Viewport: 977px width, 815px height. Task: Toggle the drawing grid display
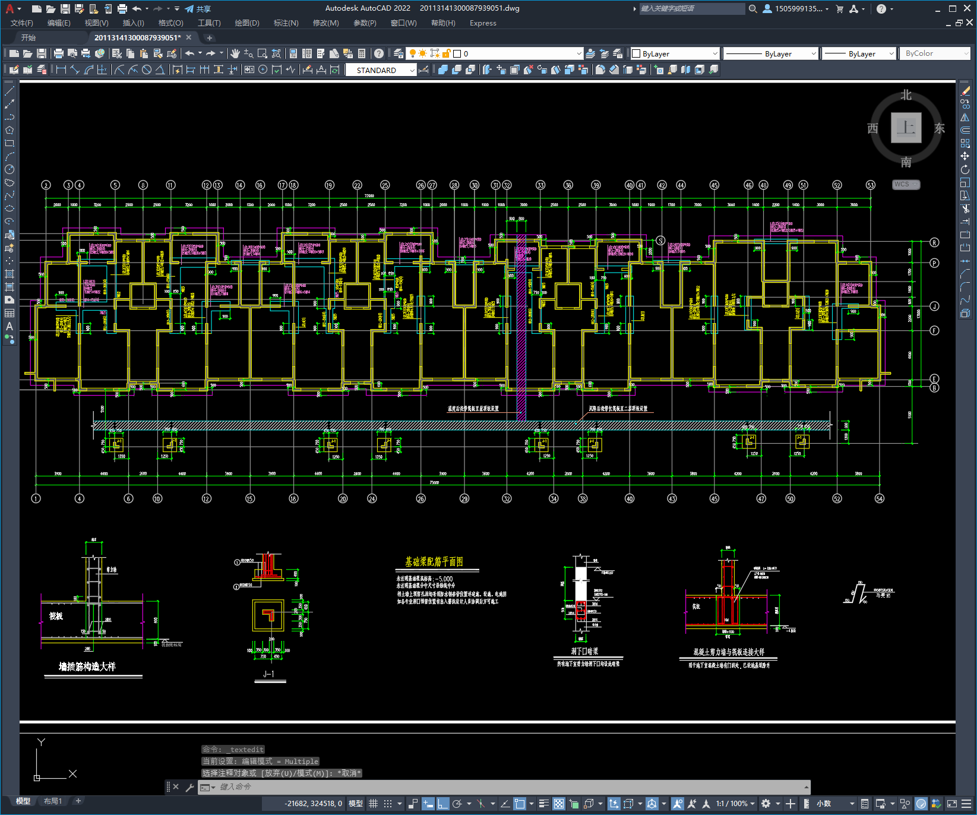(x=373, y=804)
